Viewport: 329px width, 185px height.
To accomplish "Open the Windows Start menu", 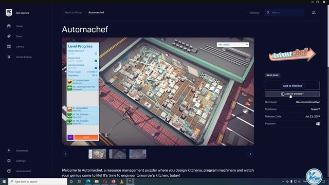I will click(x=4, y=181).
